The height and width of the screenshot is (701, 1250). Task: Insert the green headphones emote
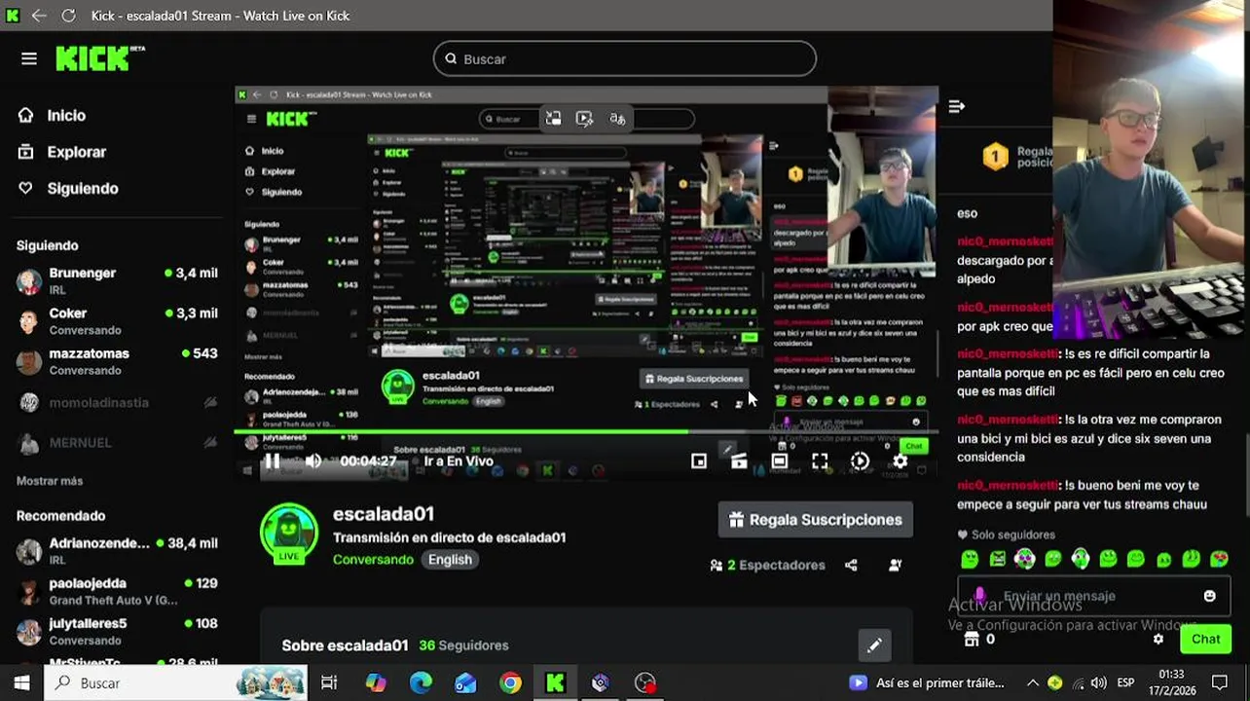[1081, 559]
